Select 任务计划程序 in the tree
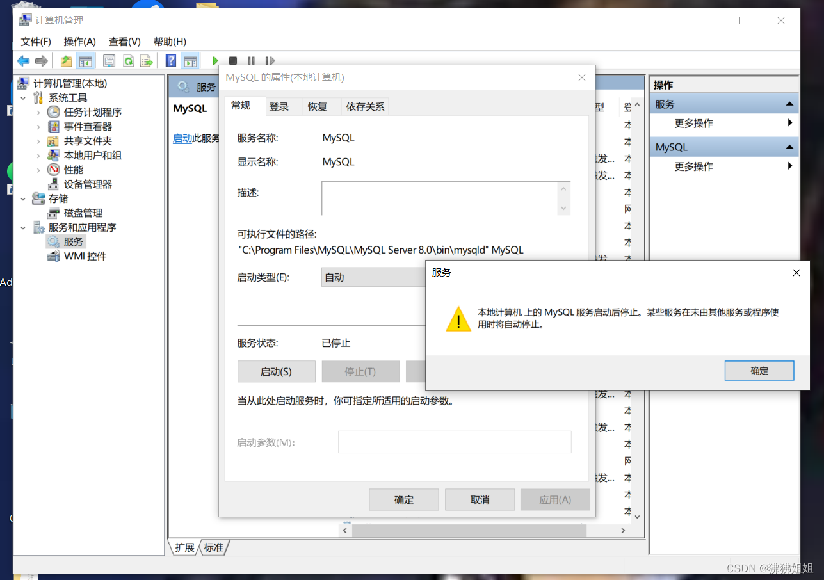The width and height of the screenshot is (824, 580). [x=93, y=112]
